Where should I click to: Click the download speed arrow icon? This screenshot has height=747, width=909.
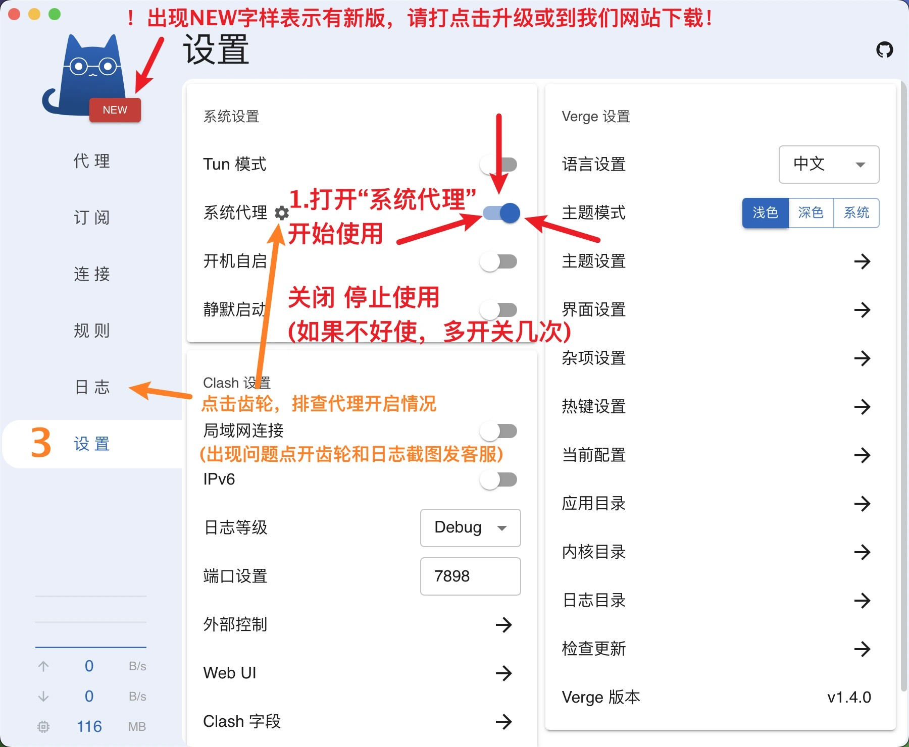(43, 696)
